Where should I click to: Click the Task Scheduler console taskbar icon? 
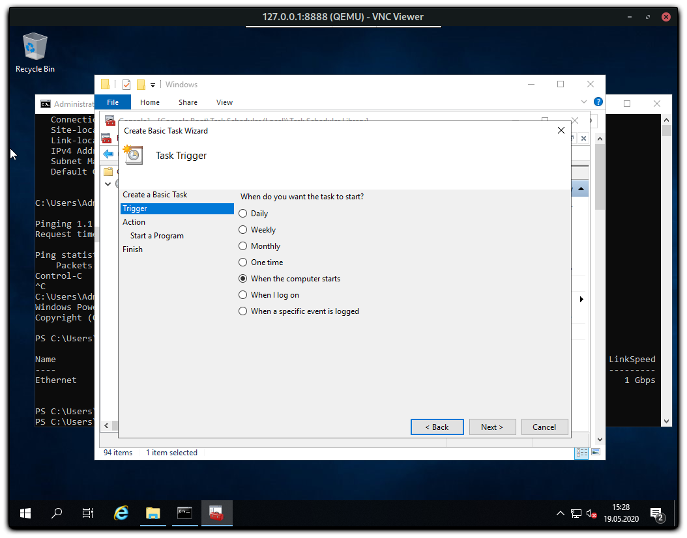(x=216, y=513)
